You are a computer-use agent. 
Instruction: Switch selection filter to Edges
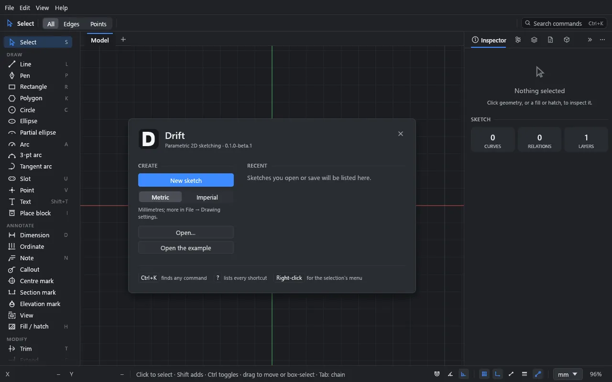71,24
